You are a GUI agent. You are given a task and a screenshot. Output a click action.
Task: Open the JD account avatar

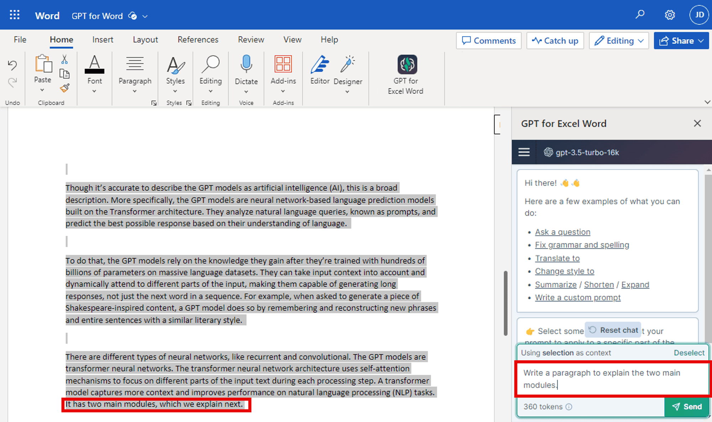699,15
